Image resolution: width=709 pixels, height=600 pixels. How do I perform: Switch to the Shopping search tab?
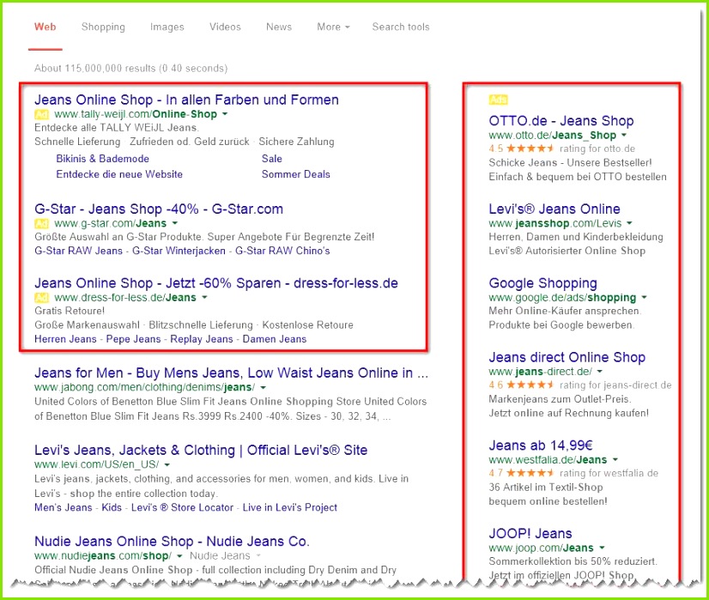[x=103, y=27]
